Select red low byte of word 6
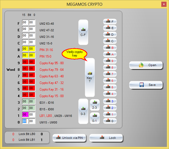This screenshot has height=149, width=169. [32, 81]
